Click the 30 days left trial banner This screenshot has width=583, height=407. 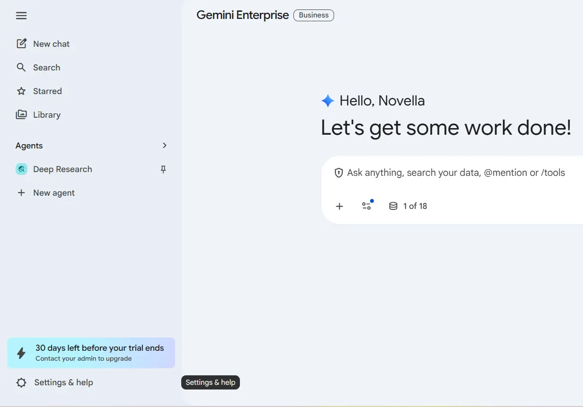[91, 353]
